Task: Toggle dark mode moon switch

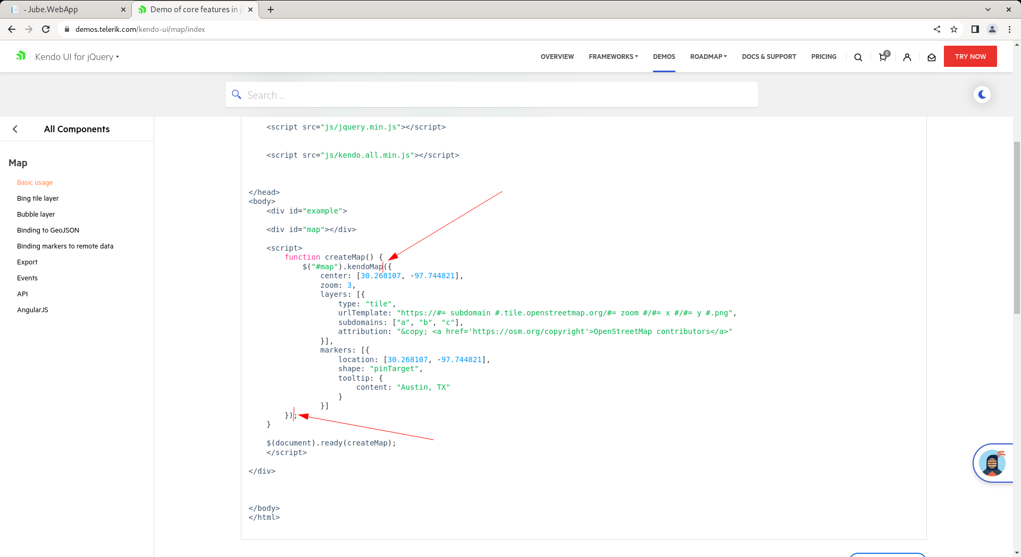Action: click(x=982, y=95)
